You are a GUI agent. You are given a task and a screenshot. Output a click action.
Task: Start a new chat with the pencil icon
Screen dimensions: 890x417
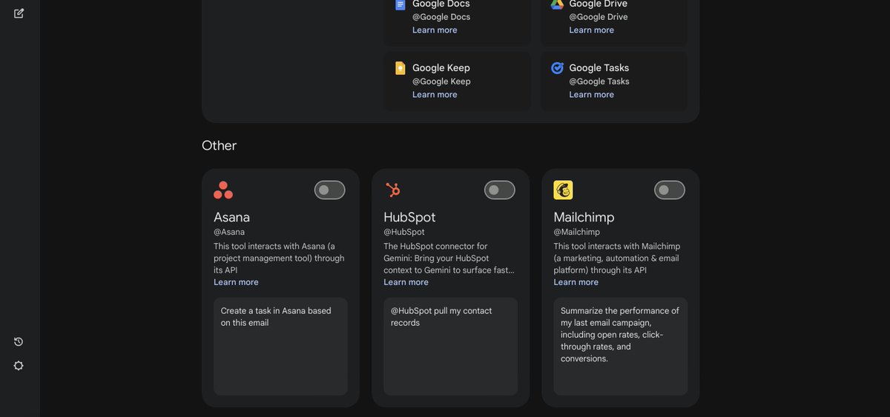coord(19,13)
